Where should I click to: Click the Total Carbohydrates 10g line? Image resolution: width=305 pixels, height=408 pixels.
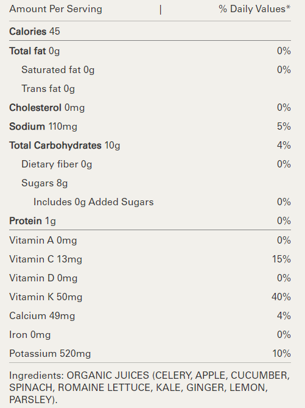[150, 146]
